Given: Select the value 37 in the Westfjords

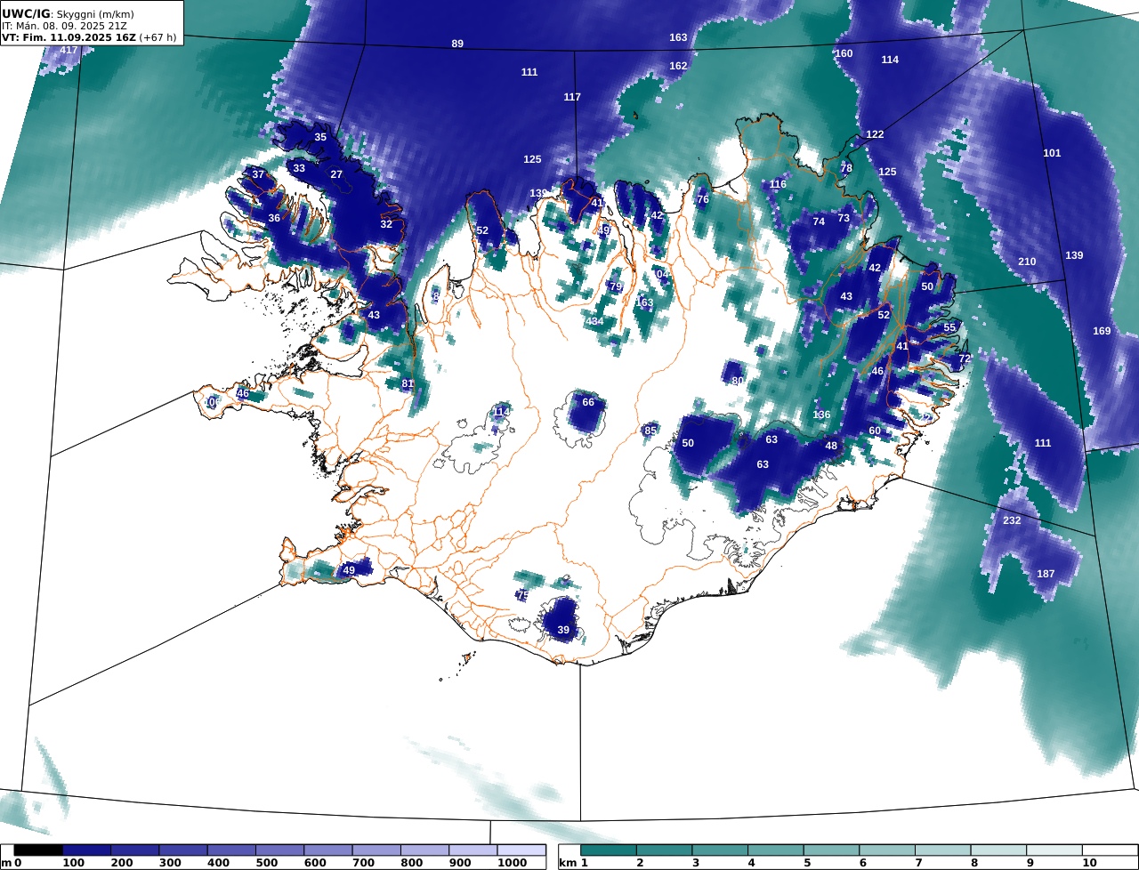Looking at the screenshot, I should click(258, 174).
